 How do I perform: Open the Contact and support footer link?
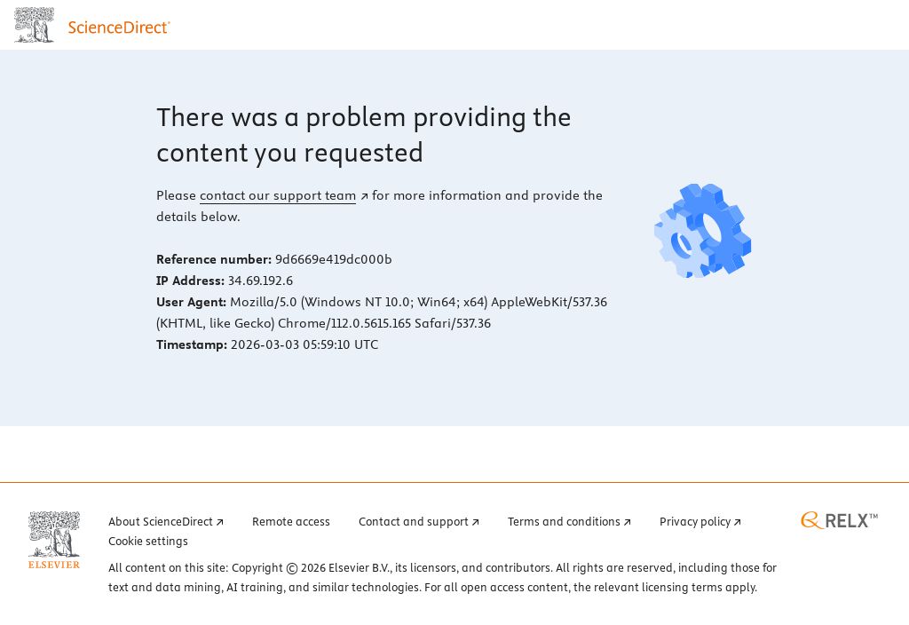coord(414,521)
